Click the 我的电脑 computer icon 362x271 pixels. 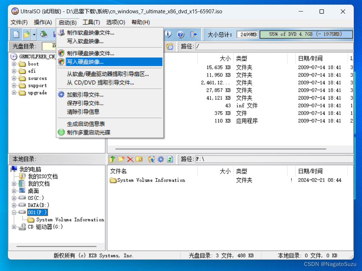[x=14, y=169]
